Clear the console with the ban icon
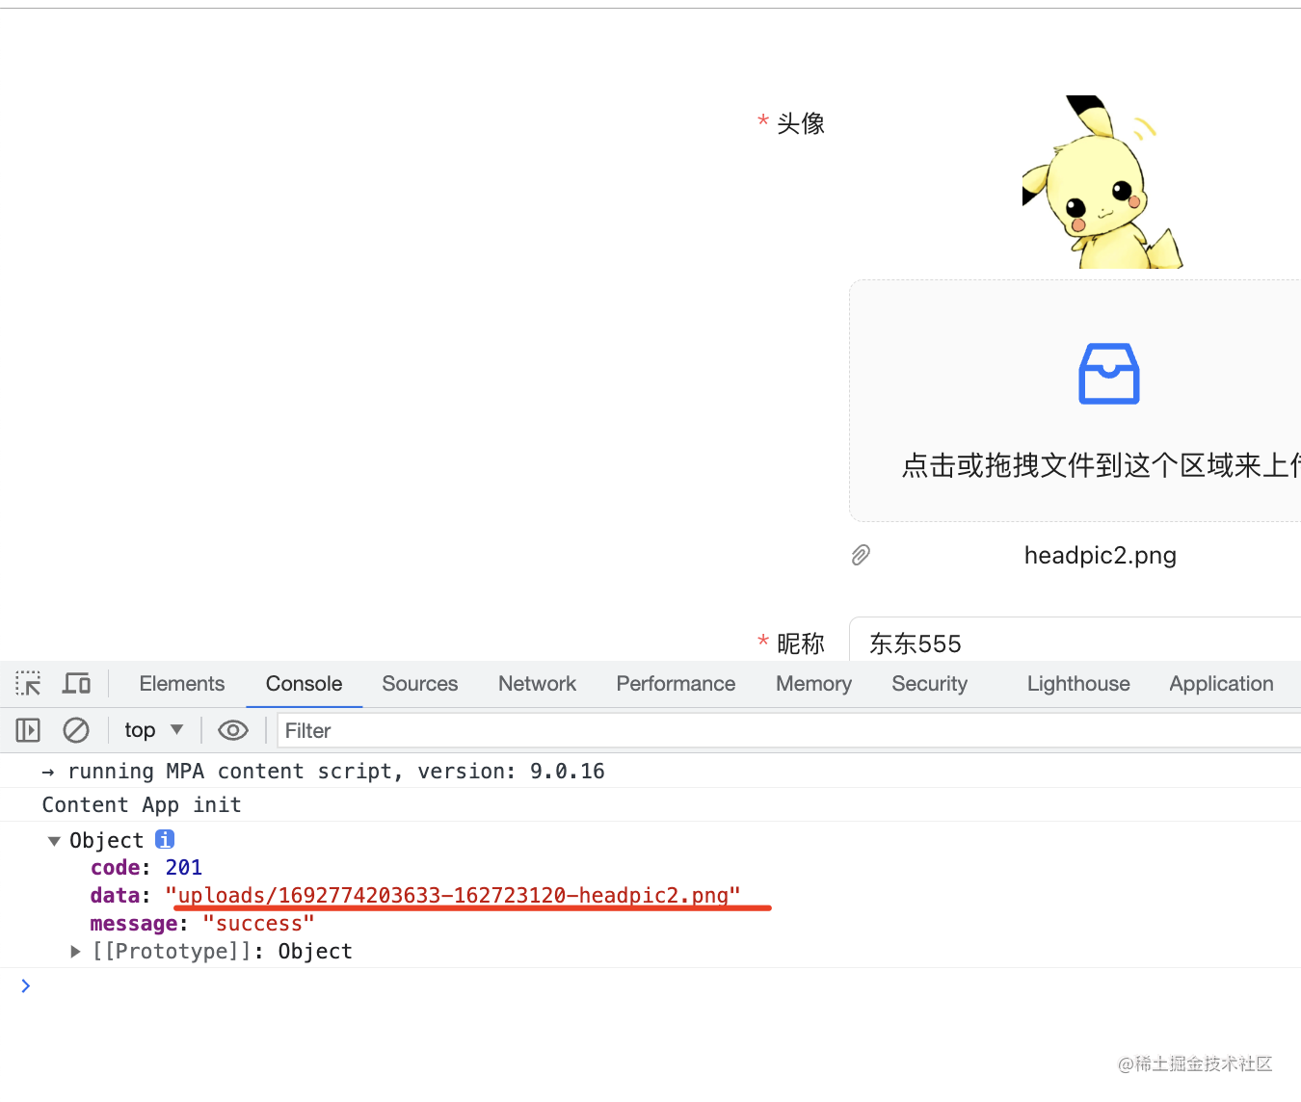 [76, 730]
